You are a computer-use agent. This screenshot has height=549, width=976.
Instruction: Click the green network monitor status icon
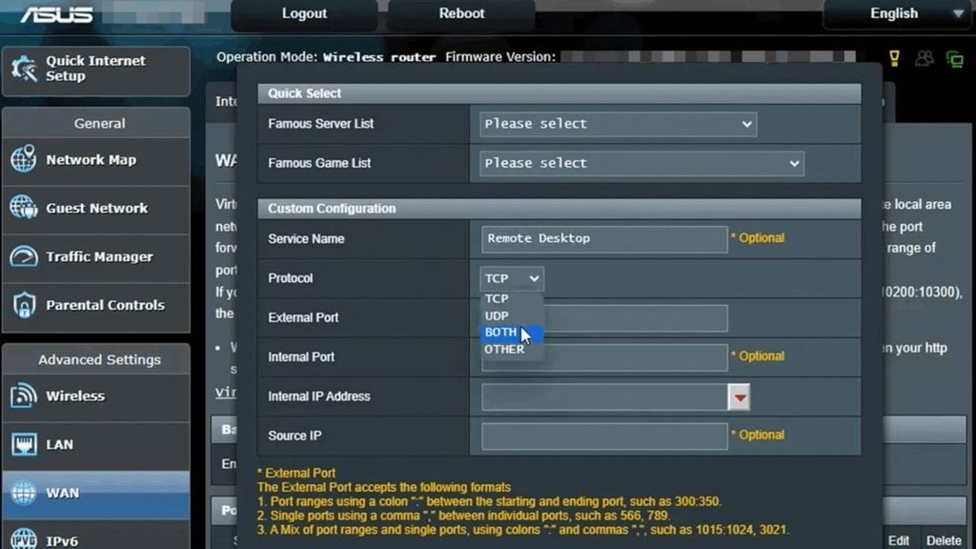click(x=955, y=59)
